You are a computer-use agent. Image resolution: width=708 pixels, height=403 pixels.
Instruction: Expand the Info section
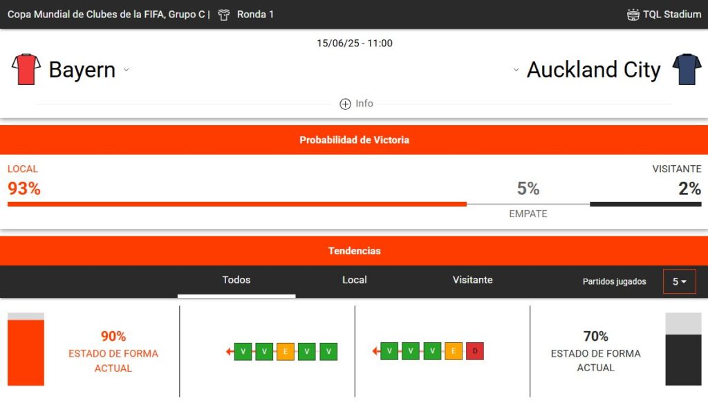click(356, 104)
